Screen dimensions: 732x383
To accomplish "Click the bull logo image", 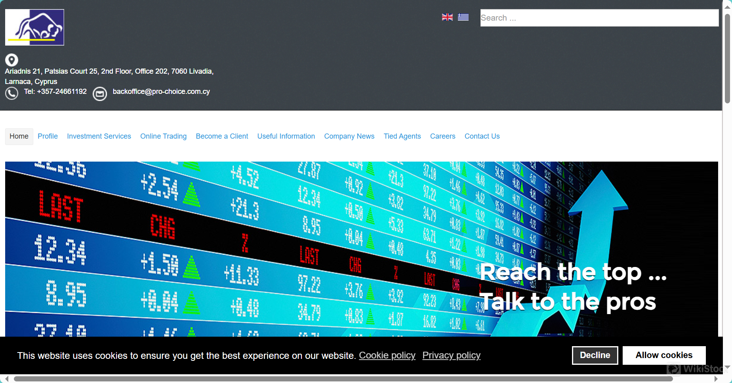I will click(x=34, y=27).
